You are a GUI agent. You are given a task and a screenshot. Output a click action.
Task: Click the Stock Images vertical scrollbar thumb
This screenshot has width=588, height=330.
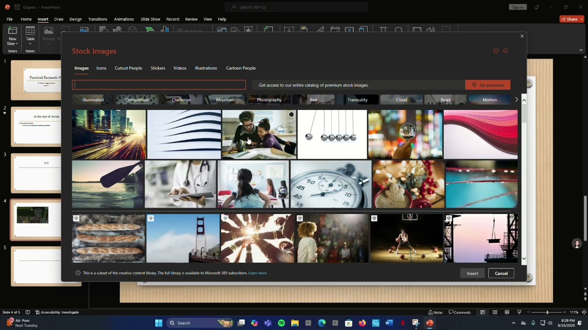coord(524,113)
